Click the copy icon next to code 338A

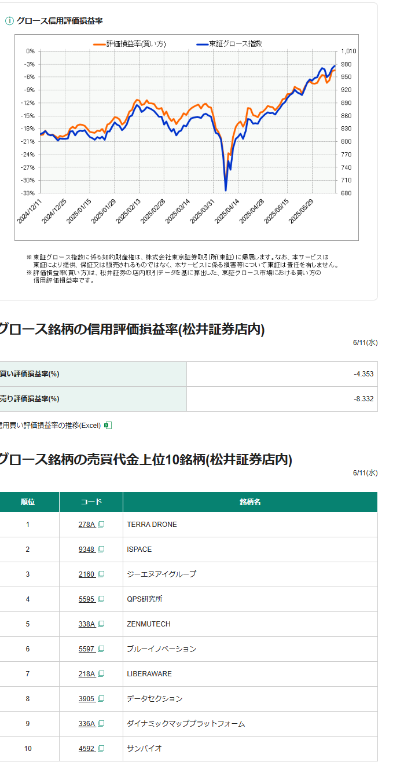(x=101, y=624)
